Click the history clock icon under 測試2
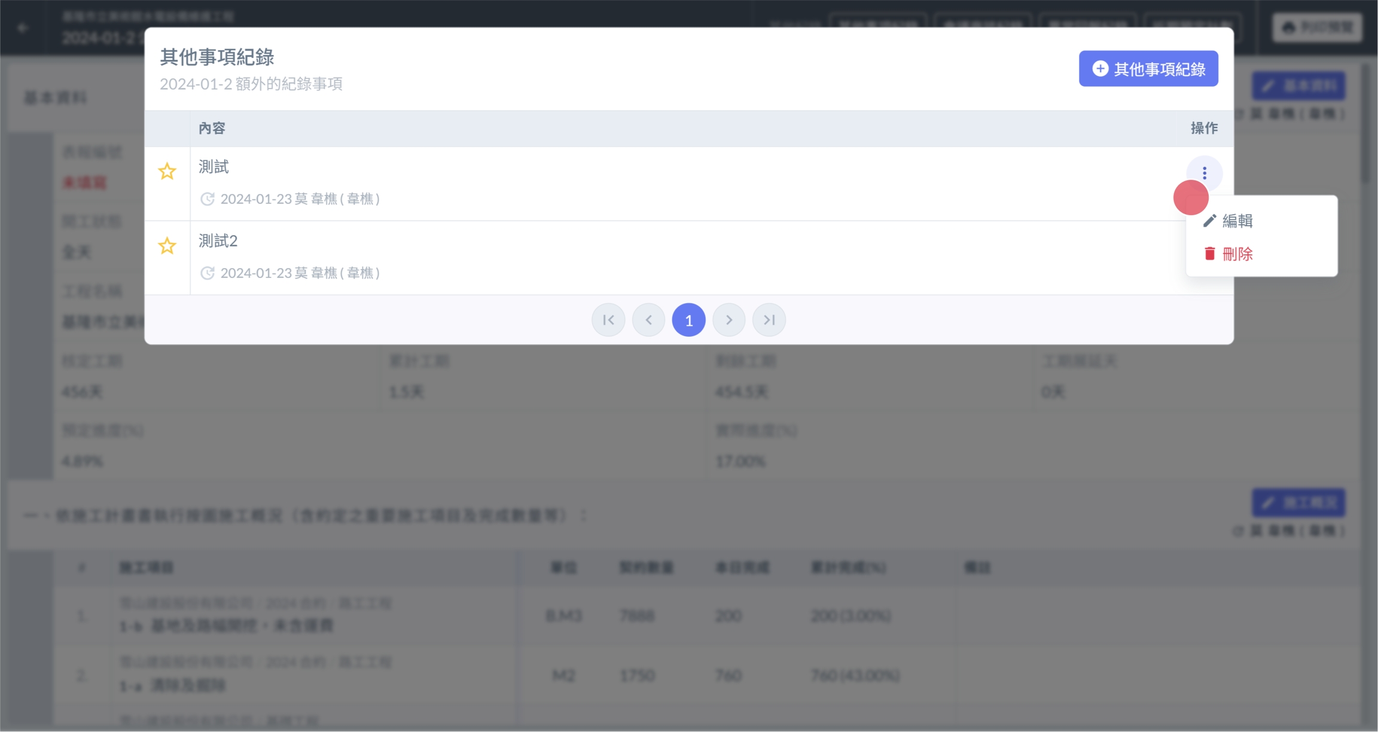1378x732 pixels. 207,273
